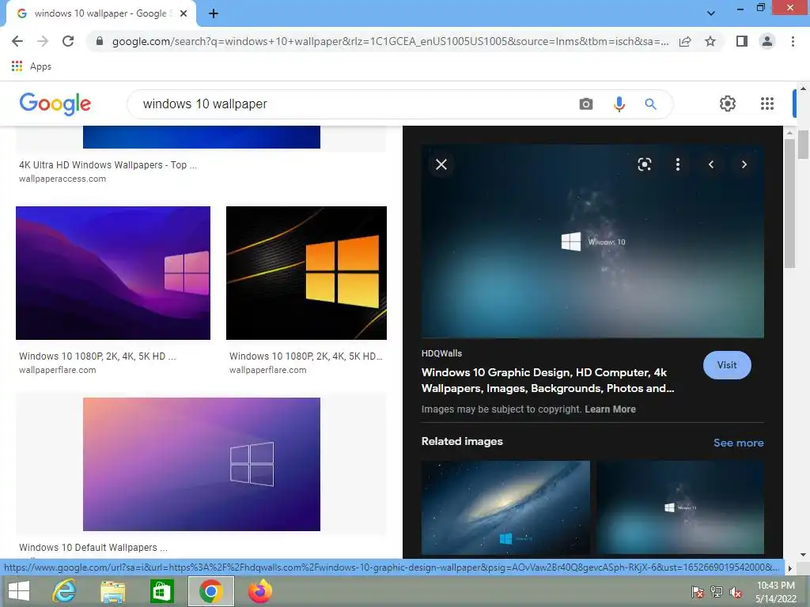Click the preview panel vertical scrollbar
The width and height of the screenshot is (810, 607).
789,204
